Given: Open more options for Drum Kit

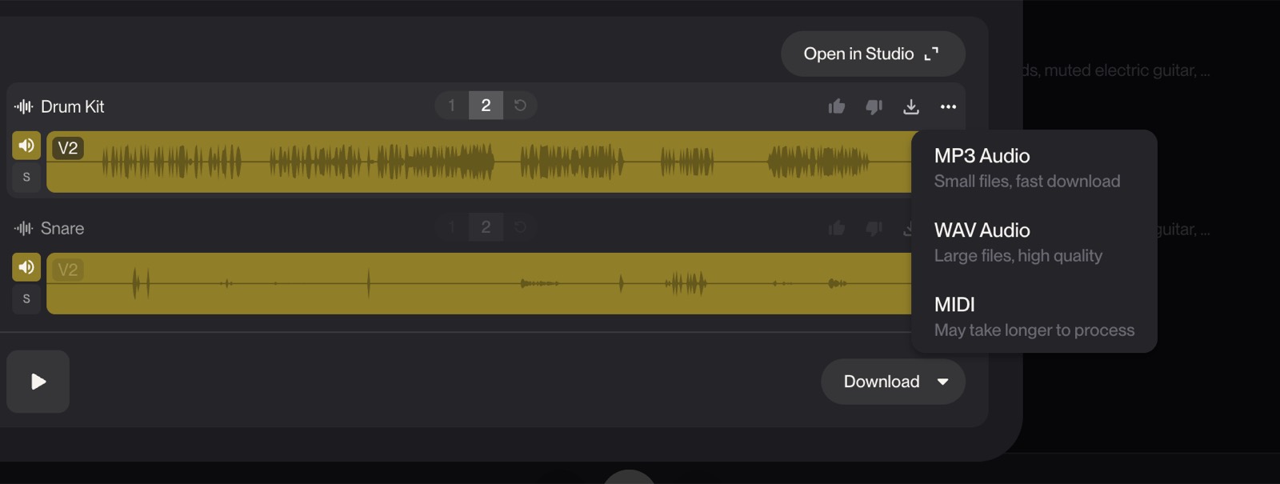Looking at the screenshot, I should click(948, 106).
